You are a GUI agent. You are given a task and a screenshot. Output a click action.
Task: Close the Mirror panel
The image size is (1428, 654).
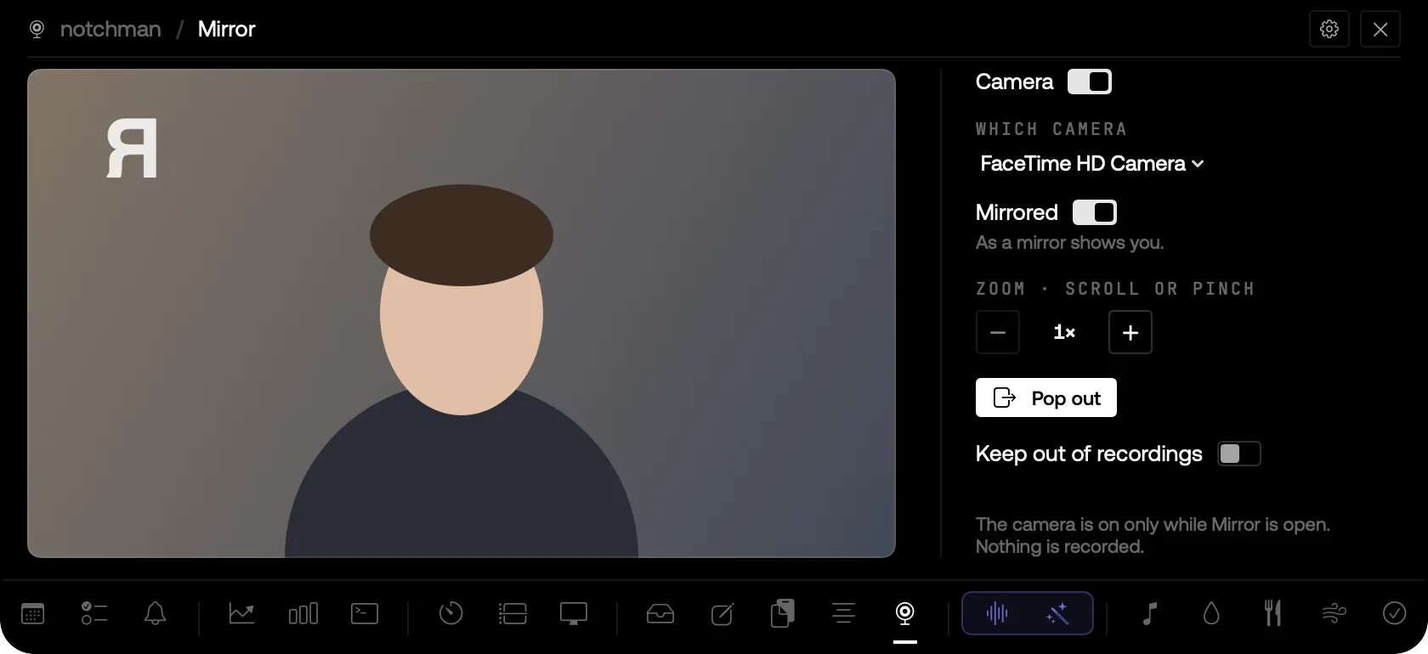[1380, 29]
